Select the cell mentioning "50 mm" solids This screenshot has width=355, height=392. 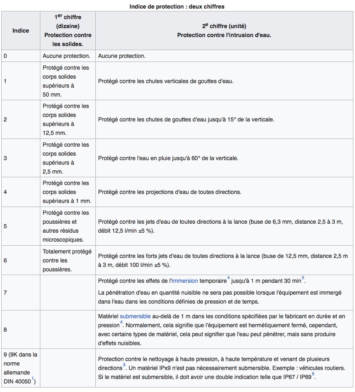68,81
